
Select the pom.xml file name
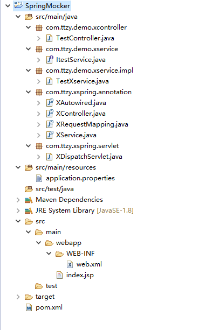[49, 307]
